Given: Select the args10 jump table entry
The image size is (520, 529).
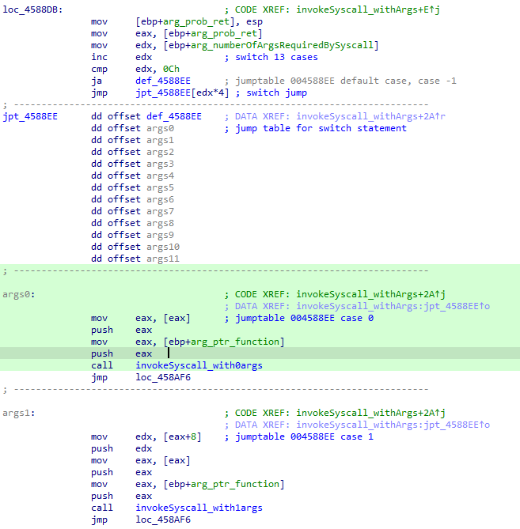Looking at the screenshot, I should [163, 247].
